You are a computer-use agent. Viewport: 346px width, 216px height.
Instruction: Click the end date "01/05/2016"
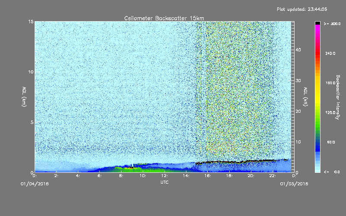[x=294, y=184]
